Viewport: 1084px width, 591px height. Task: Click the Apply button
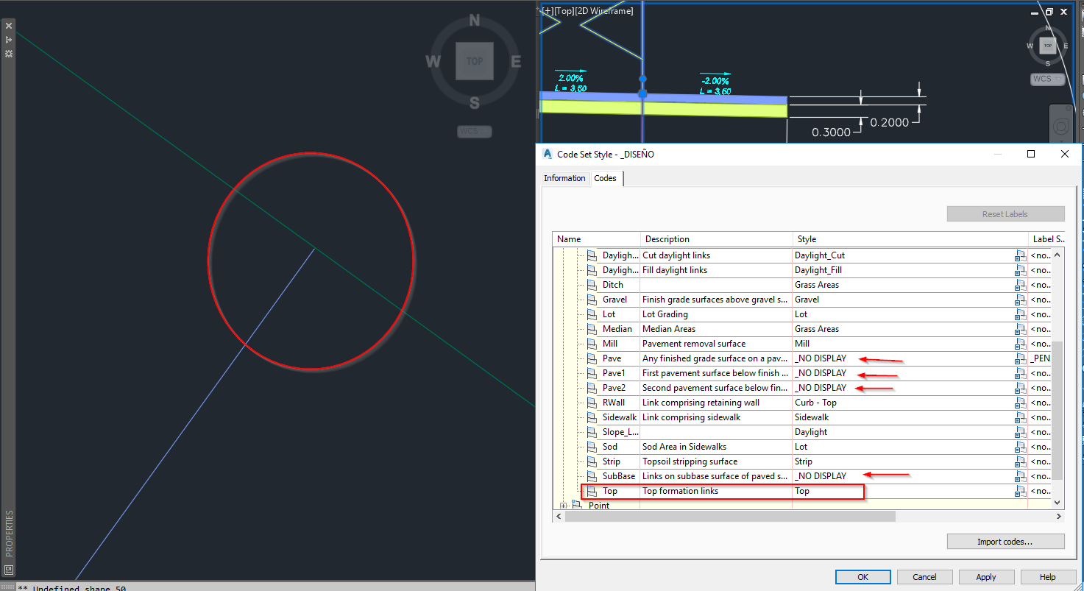(986, 576)
